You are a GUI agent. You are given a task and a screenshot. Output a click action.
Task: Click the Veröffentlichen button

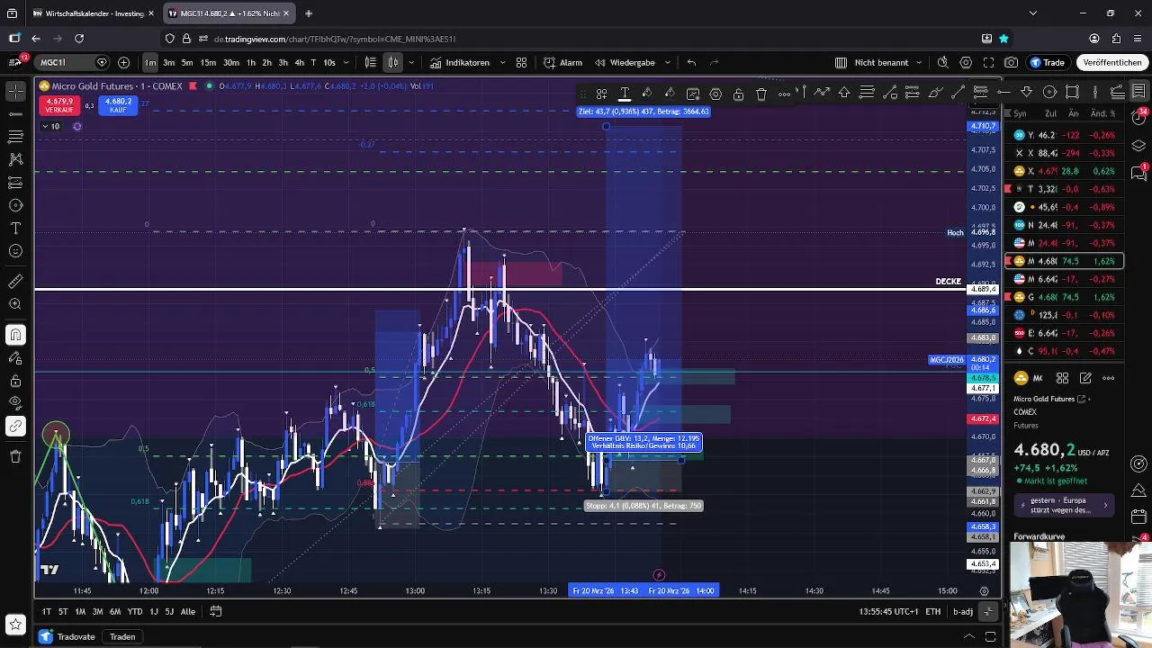pos(1112,62)
